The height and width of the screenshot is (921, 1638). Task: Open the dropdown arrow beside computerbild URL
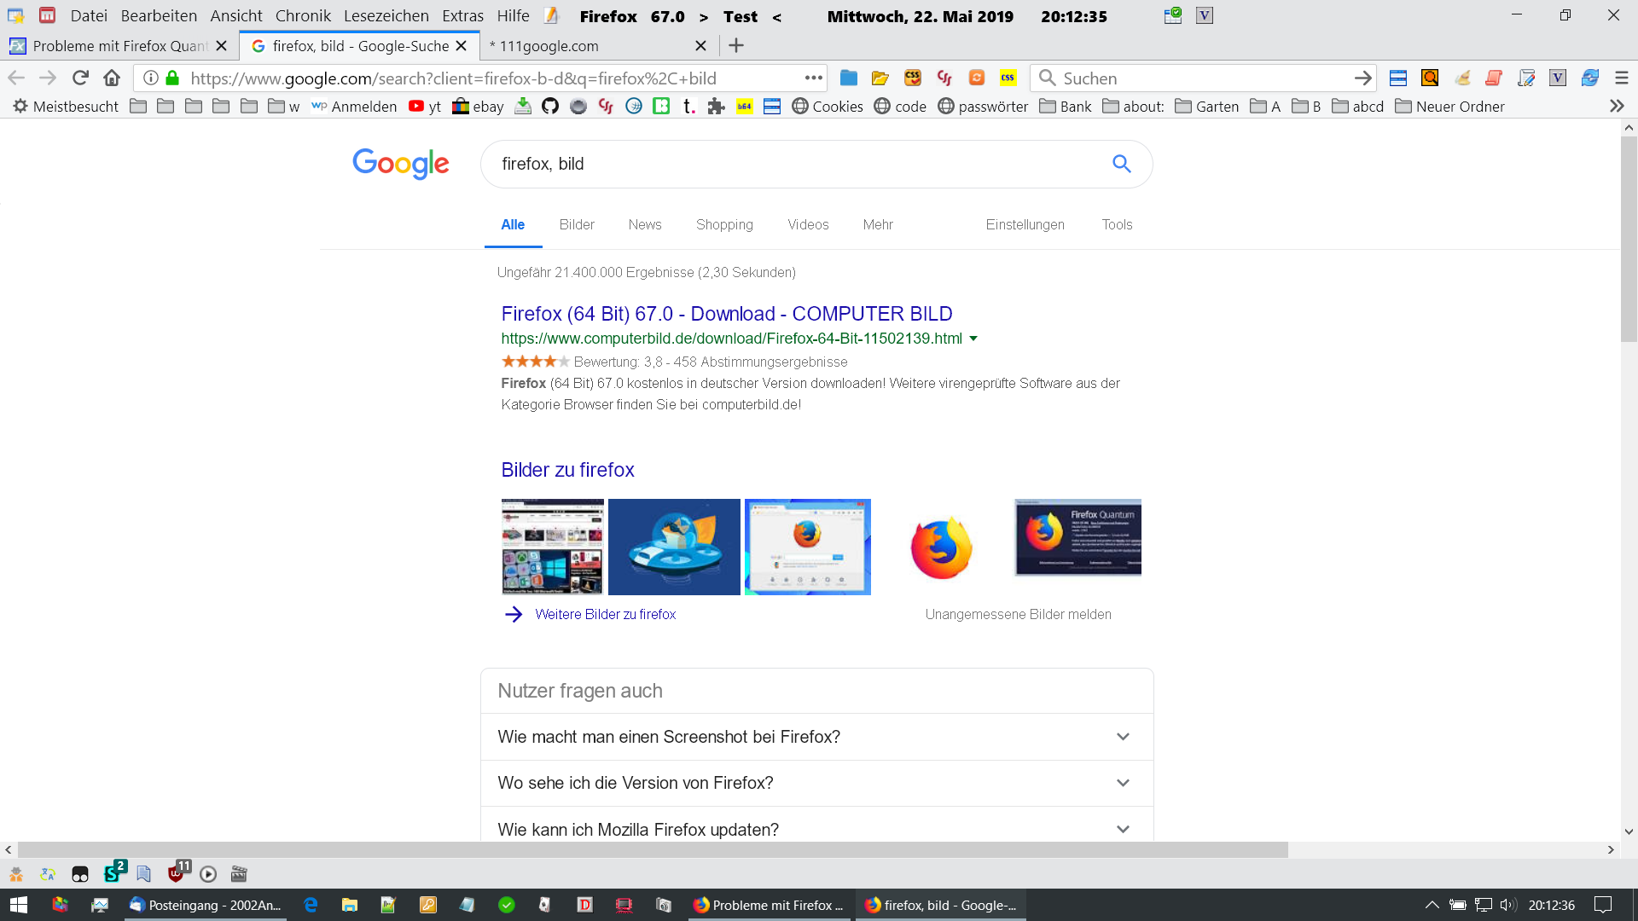pyautogui.click(x=973, y=339)
